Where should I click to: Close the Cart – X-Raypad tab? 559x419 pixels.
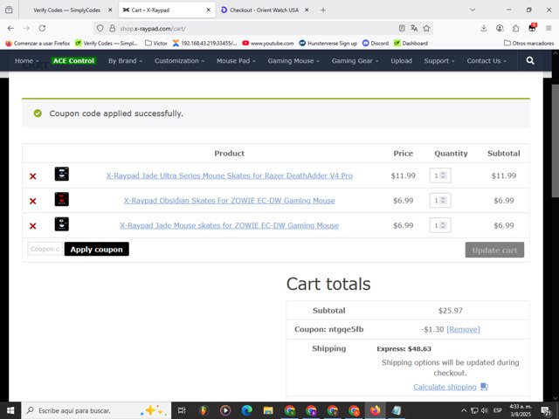tap(209, 10)
